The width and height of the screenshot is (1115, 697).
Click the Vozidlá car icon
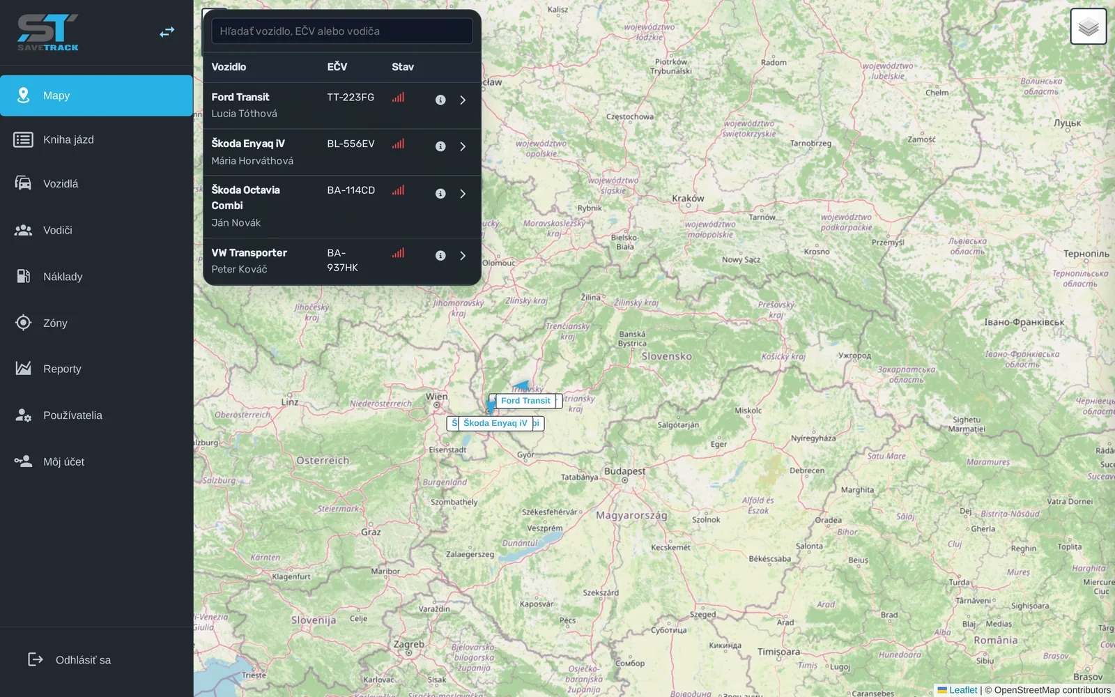coord(23,183)
